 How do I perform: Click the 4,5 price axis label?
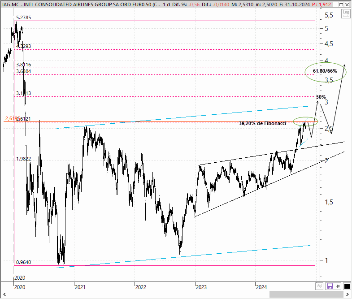[x=329, y=44]
